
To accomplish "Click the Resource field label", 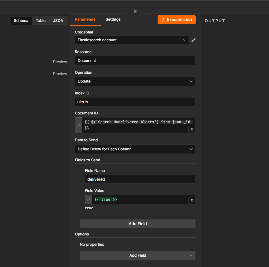I will 83,52.
